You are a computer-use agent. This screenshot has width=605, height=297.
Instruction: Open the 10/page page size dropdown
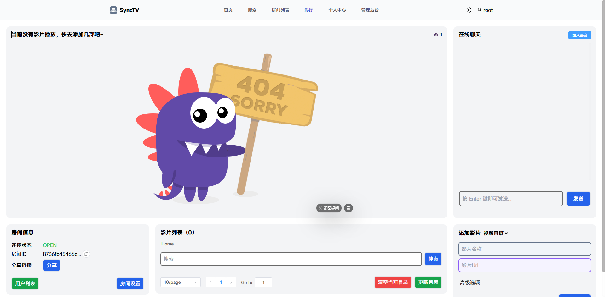tap(181, 282)
